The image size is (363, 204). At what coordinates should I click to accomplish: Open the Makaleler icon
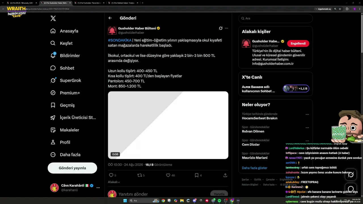pos(53,130)
